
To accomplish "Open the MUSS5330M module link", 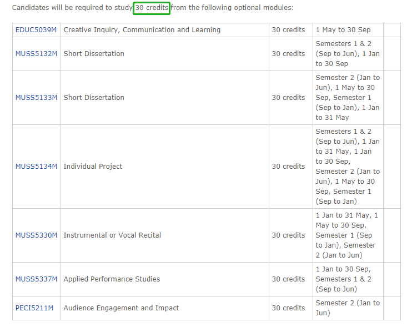I will click(36, 235).
